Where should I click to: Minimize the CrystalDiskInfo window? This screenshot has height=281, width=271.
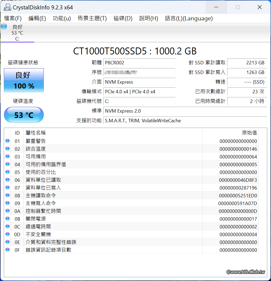pyautogui.click(x=216, y=7)
